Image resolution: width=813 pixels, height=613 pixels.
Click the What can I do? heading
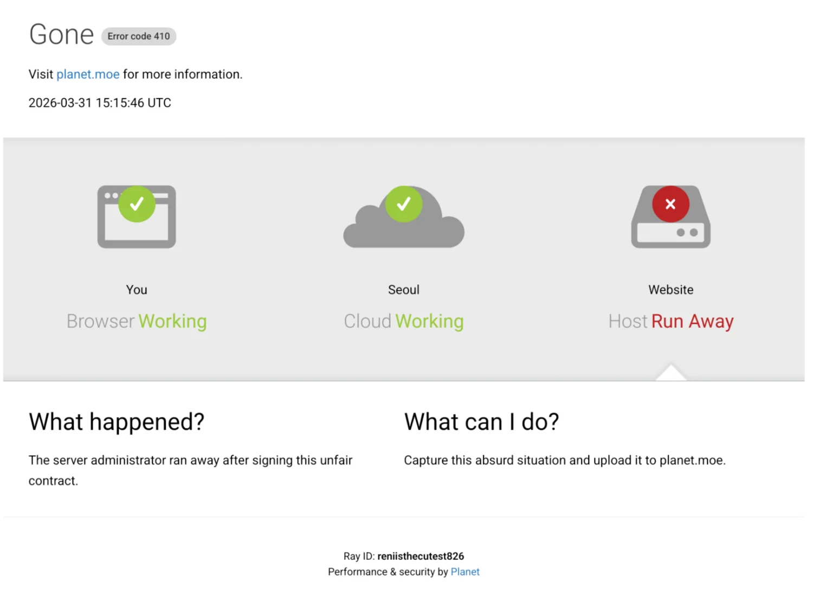tap(481, 422)
